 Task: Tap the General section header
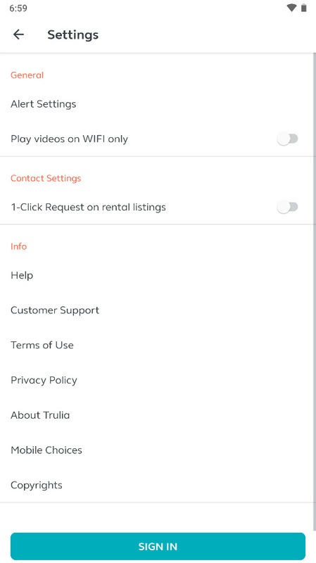[27, 75]
